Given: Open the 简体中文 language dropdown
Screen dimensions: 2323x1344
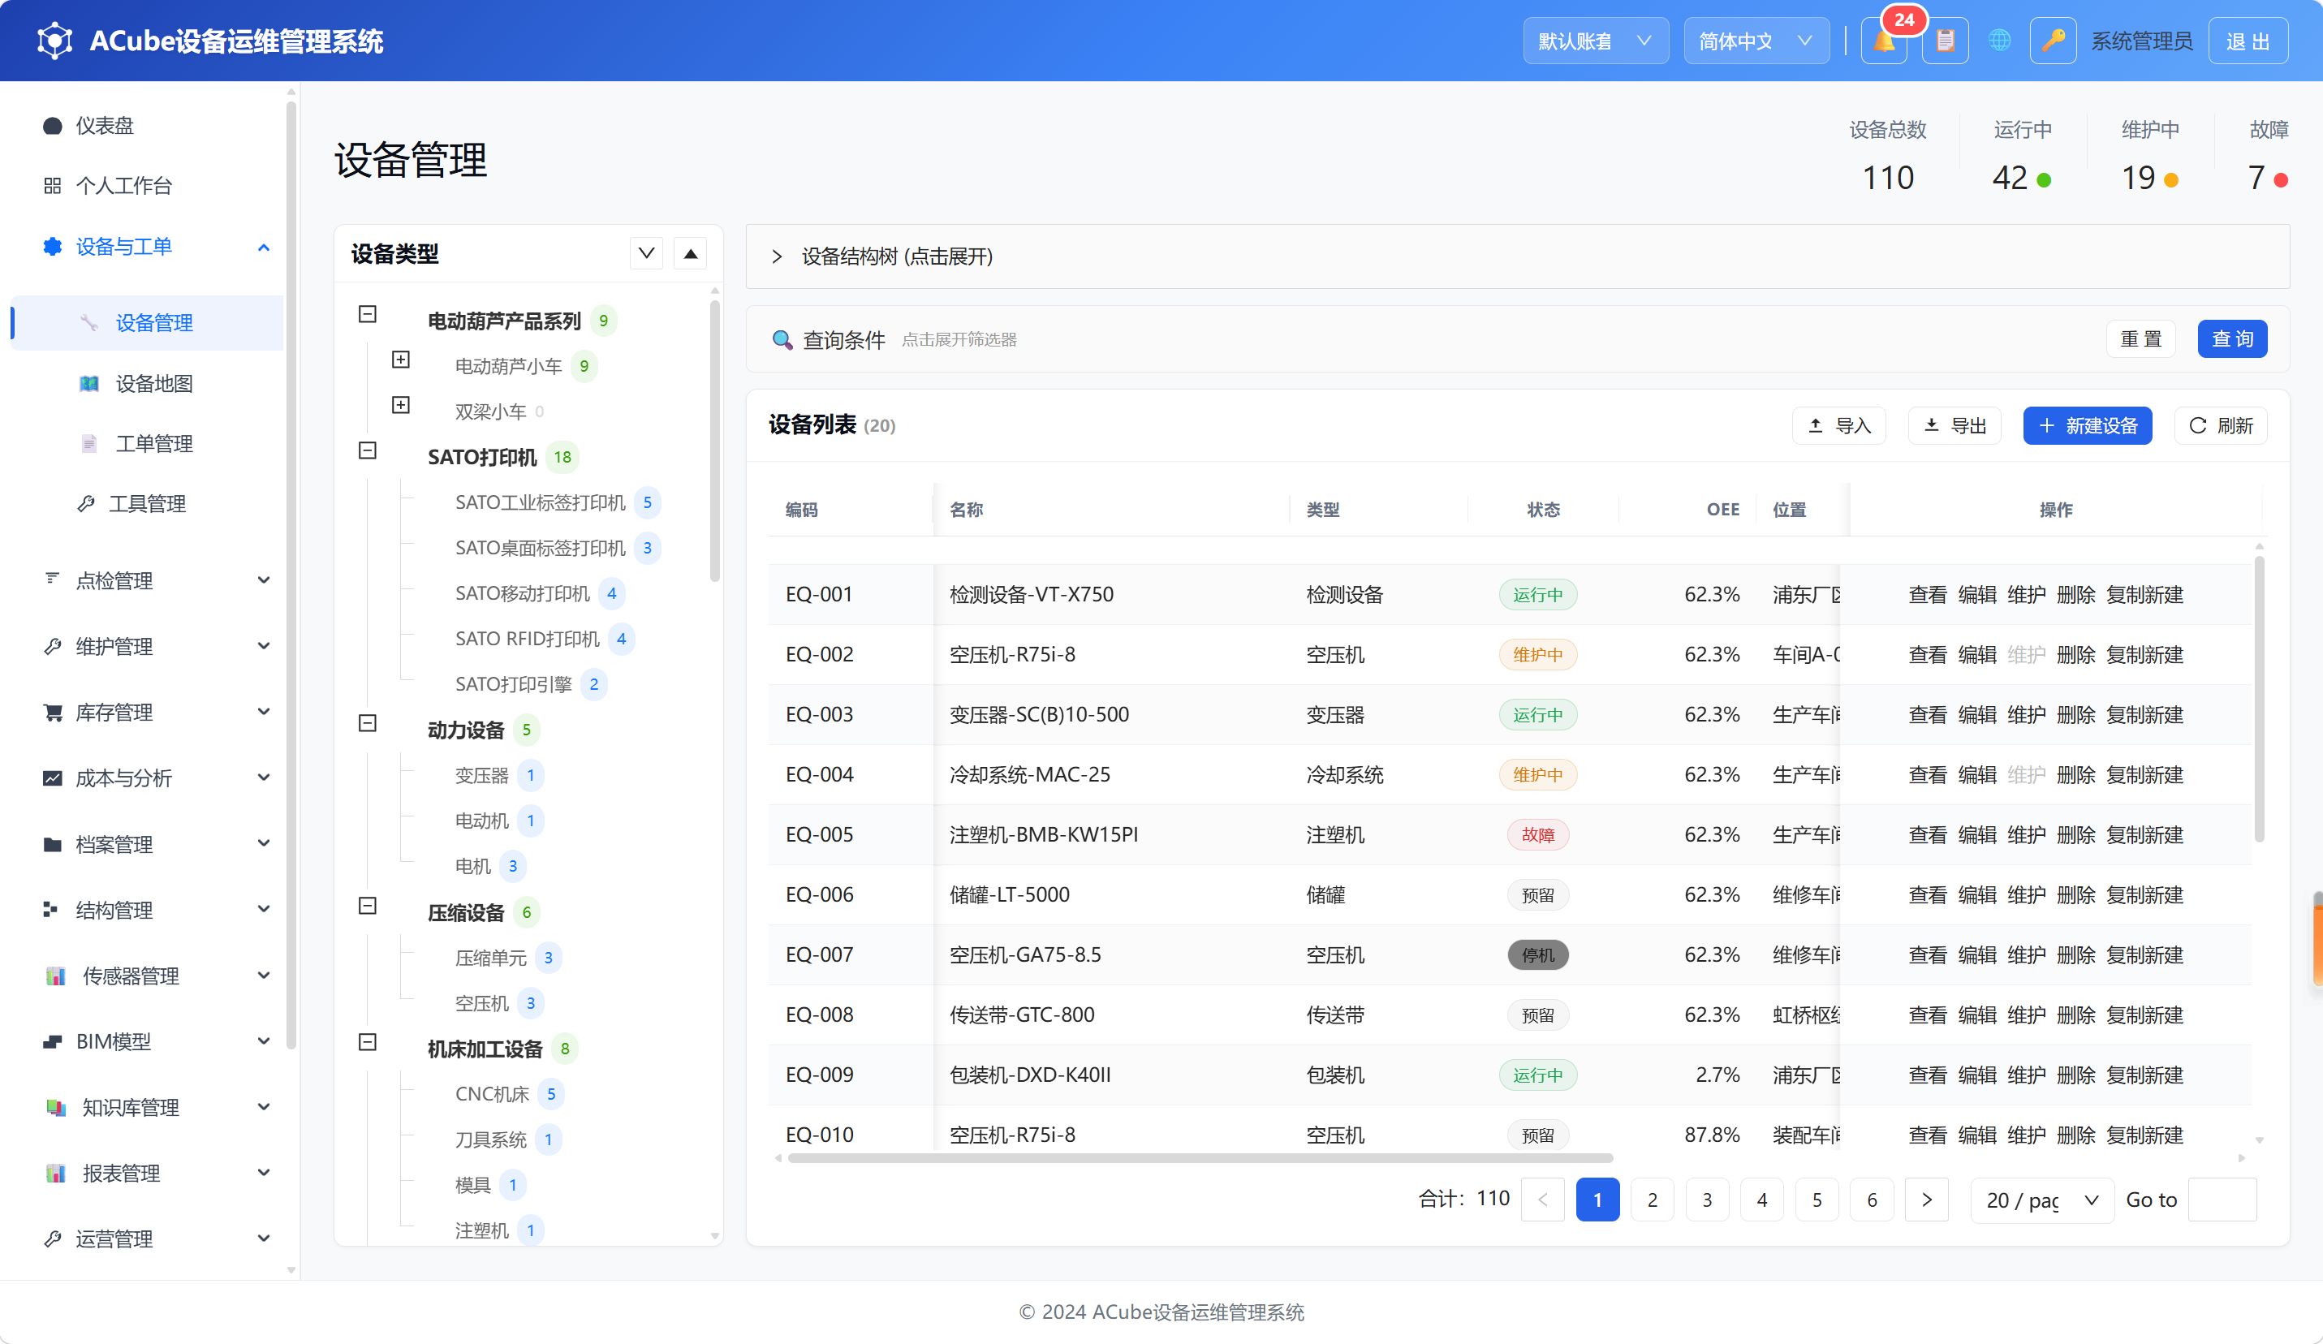Looking at the screenshot, I should 1756,41.
